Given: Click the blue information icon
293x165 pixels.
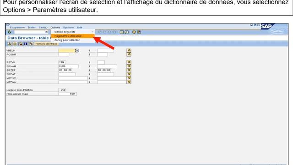Looking at the screenshot, I should pyautogui.click(x=26, y=44).
